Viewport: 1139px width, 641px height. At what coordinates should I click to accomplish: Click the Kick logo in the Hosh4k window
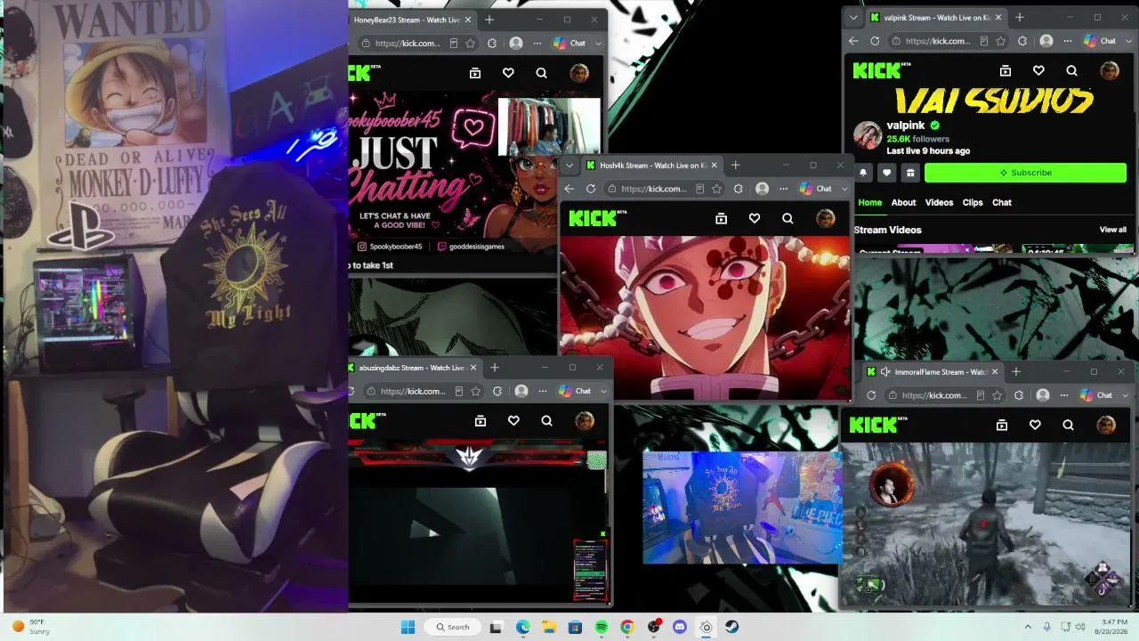tap(597, 218)
